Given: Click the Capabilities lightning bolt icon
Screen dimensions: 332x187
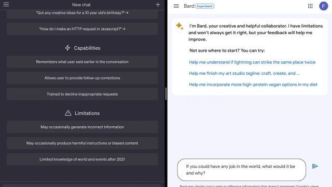Looking at the screenshot, I should pos(67,48).
